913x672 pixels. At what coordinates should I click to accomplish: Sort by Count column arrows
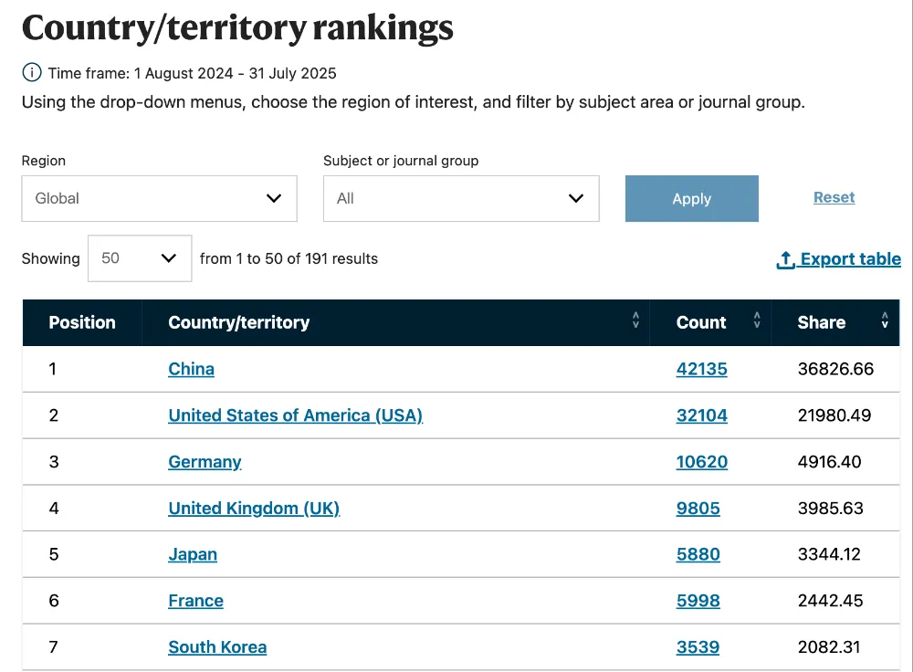coord(757,321)
